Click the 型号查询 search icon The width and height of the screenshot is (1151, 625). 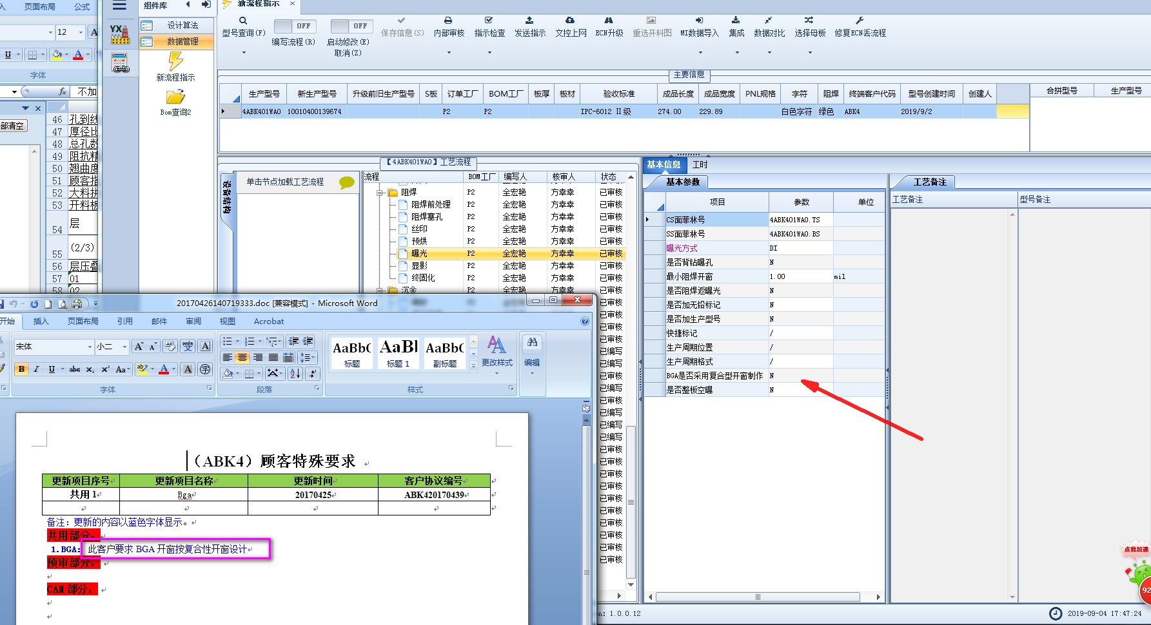click(243, 21)
